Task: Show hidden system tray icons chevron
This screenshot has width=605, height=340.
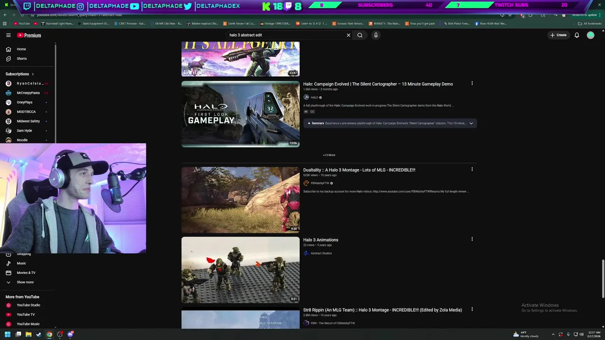Action: tap(553, 334)
